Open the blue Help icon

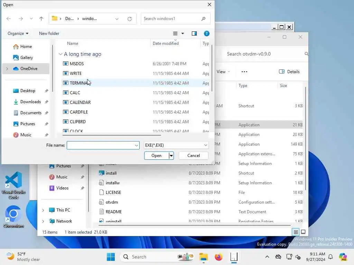[x=207, y=33]
